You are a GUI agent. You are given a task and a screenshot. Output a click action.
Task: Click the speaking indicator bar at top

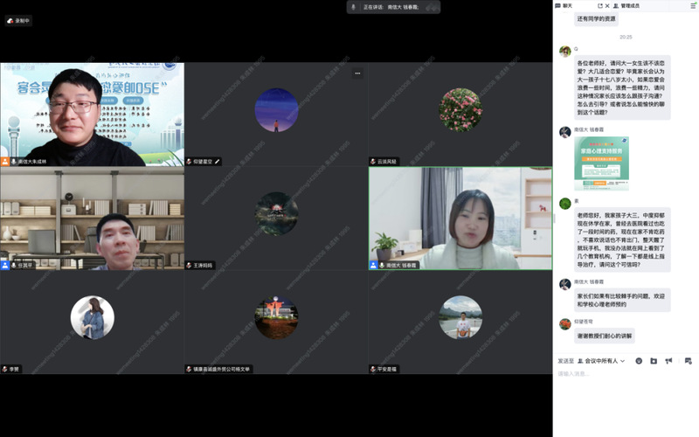(x=393, y=7)
